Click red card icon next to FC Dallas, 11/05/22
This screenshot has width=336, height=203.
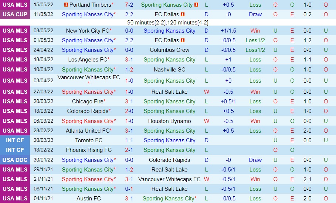pyautogui.click(x=183, y=14)
